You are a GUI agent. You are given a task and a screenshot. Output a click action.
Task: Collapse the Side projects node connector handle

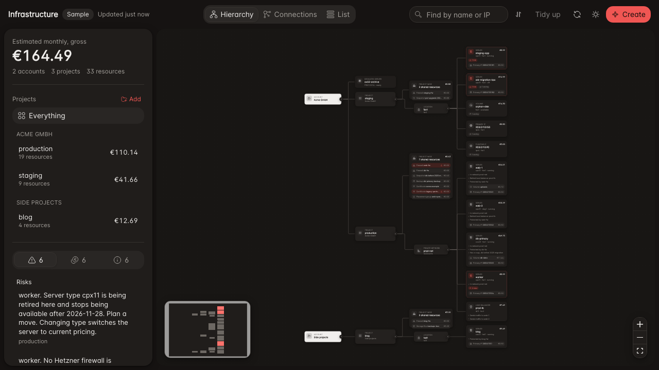coord(341,337)
